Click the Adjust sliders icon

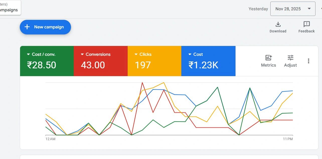(x=290, y=58)
